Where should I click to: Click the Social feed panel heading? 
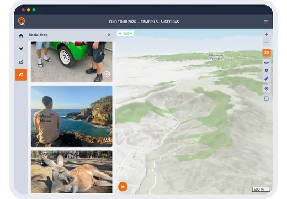pyautogui.click(x=38, y=35)
